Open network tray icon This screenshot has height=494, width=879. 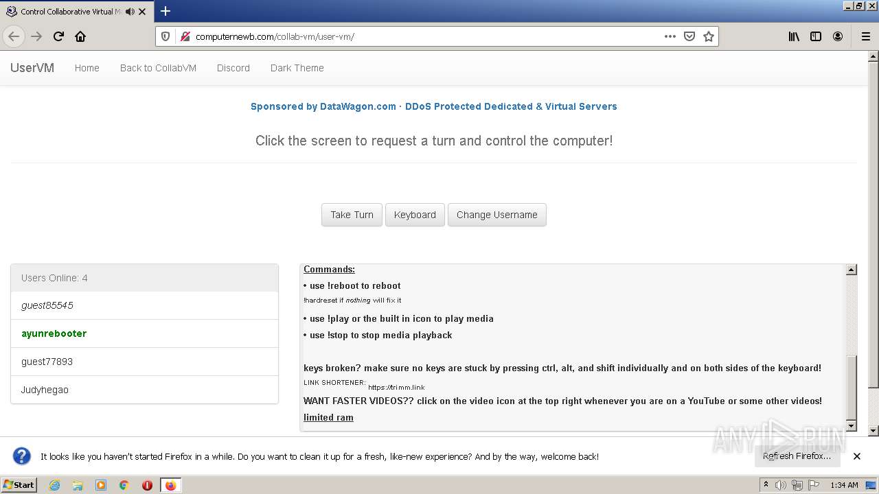(797, 485)
